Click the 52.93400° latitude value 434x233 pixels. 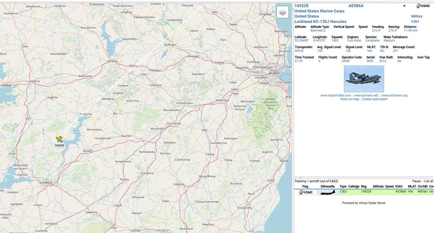(302, 41)
